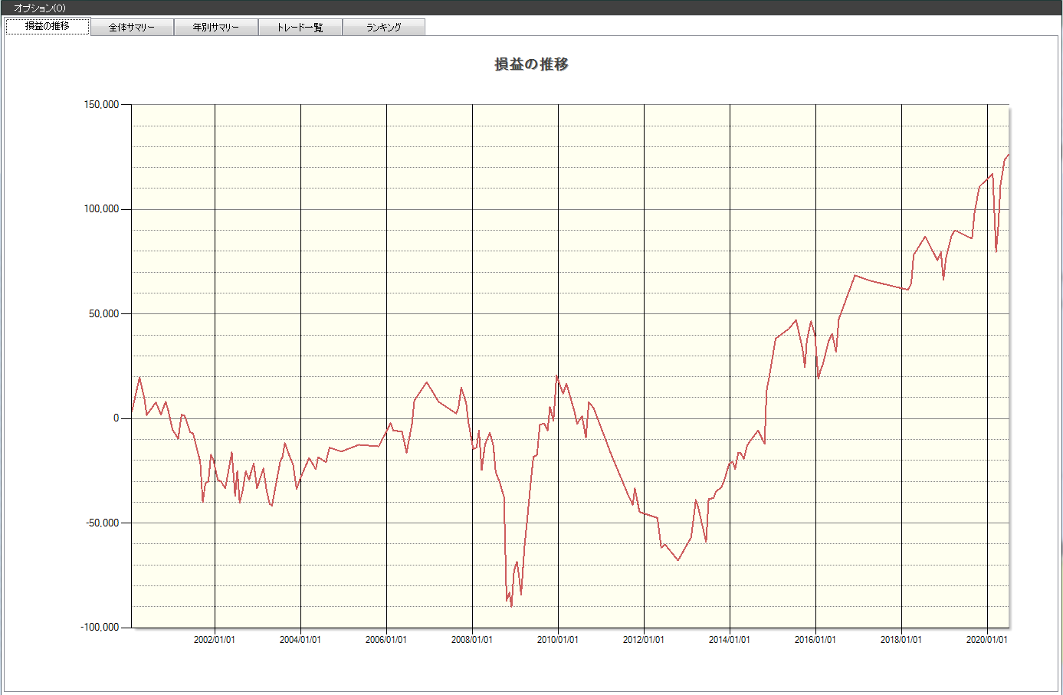Switch to the 全体サマリー tab

(132, 28)
